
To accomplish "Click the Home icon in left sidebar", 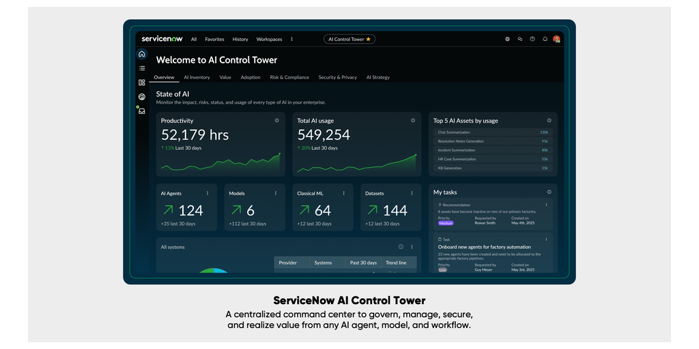I will [142, 54].
